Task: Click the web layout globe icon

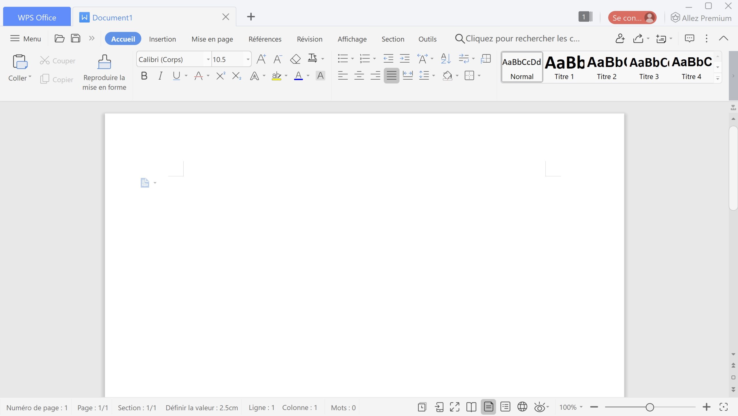Action: (522, 407)
